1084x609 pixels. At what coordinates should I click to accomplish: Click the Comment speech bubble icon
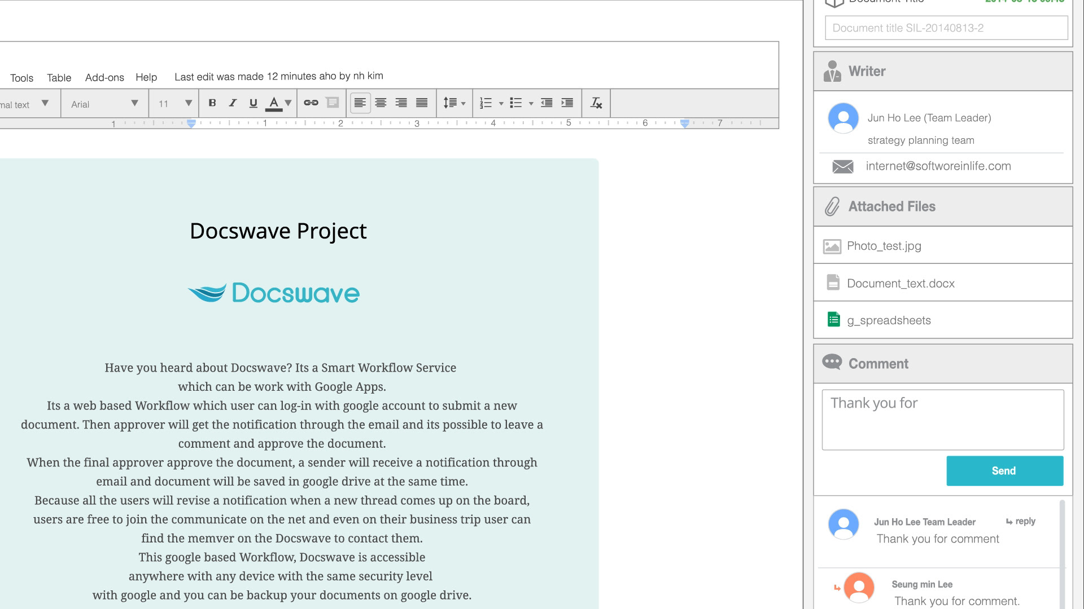(832, 362)
